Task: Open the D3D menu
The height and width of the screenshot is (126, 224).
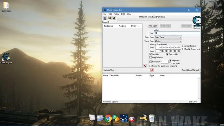Action: point(123,14)
